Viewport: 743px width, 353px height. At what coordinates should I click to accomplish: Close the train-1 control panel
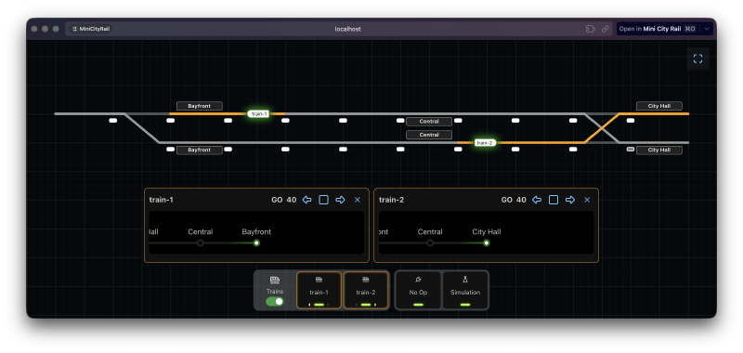pos(358,200)
